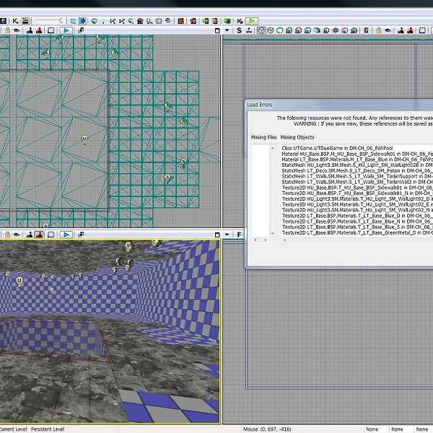Toggle square frame icon in top-right viewport
Viewport: 433px width, 433px height.
tap(422, 30)
